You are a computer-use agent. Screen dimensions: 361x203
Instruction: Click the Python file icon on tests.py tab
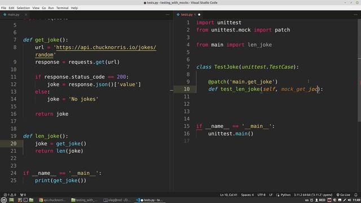pos(178,15)
